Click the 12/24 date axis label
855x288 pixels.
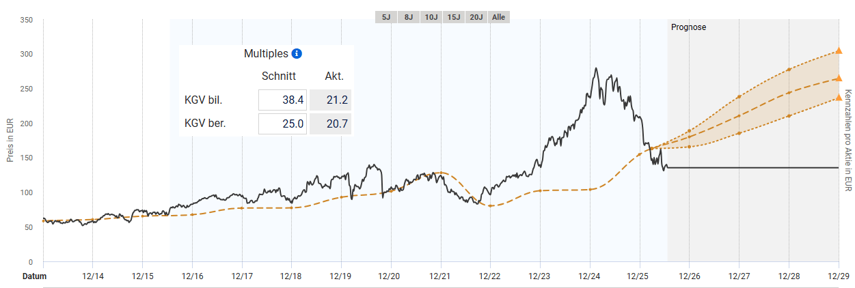point(590,276)
